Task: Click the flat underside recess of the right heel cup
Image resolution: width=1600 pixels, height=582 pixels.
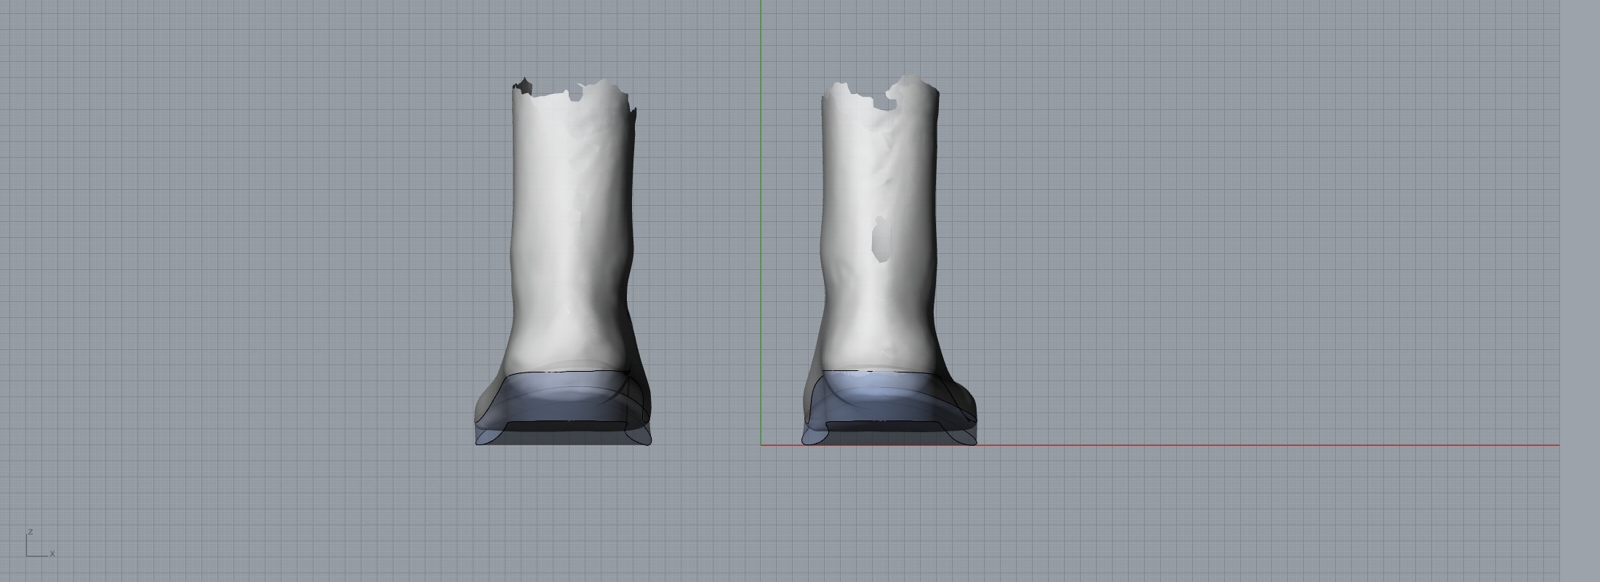Action: pyautogui.click(x=889, y=426)
